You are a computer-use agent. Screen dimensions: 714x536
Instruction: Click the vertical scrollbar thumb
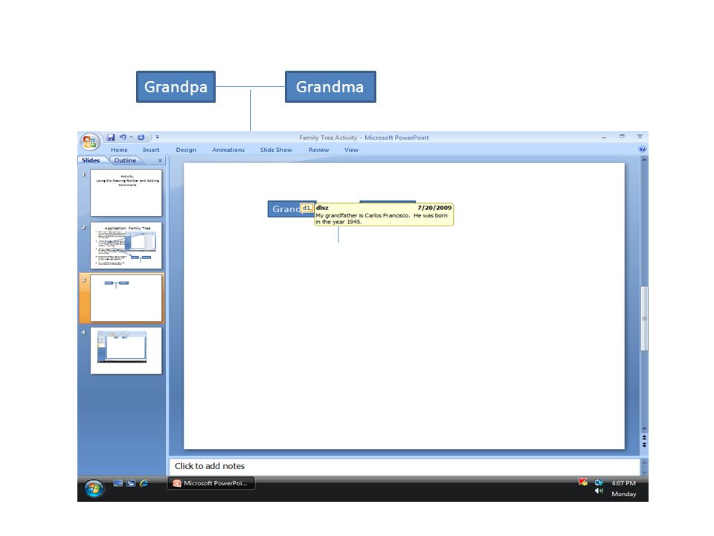(x=644, y=319)
